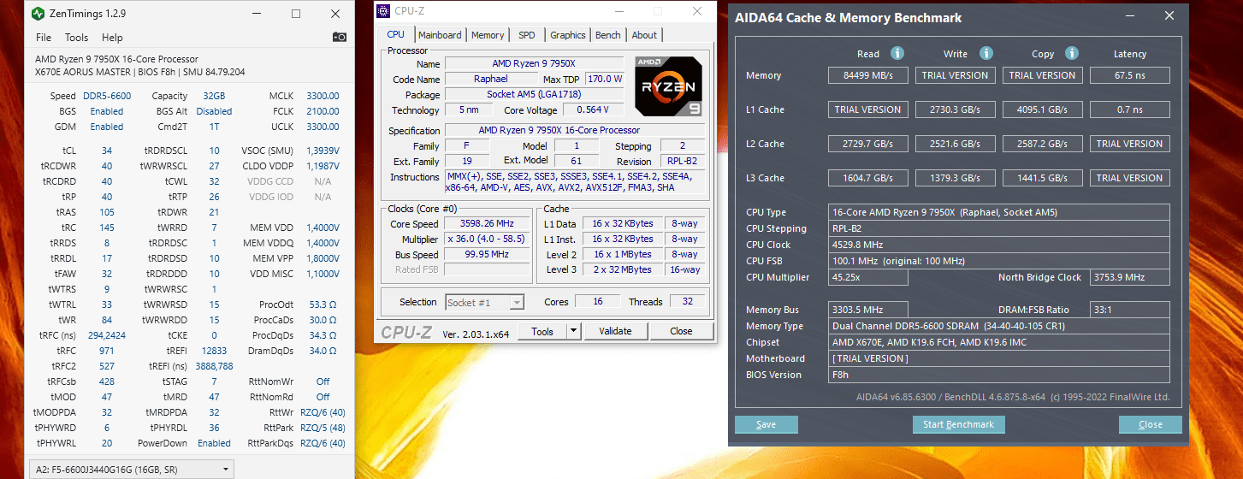Viewport: 1243px width, 479px height.
Task: Click the ZenTimings title bar app icon
Action: [38, 14]
